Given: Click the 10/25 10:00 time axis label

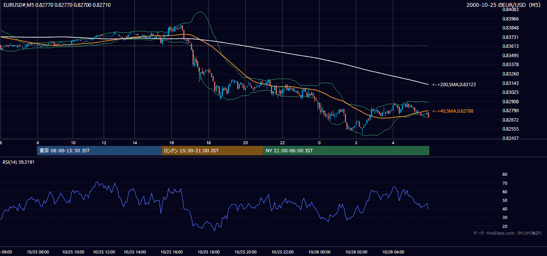Looking at the screenshot, I should tap(73, 252).
